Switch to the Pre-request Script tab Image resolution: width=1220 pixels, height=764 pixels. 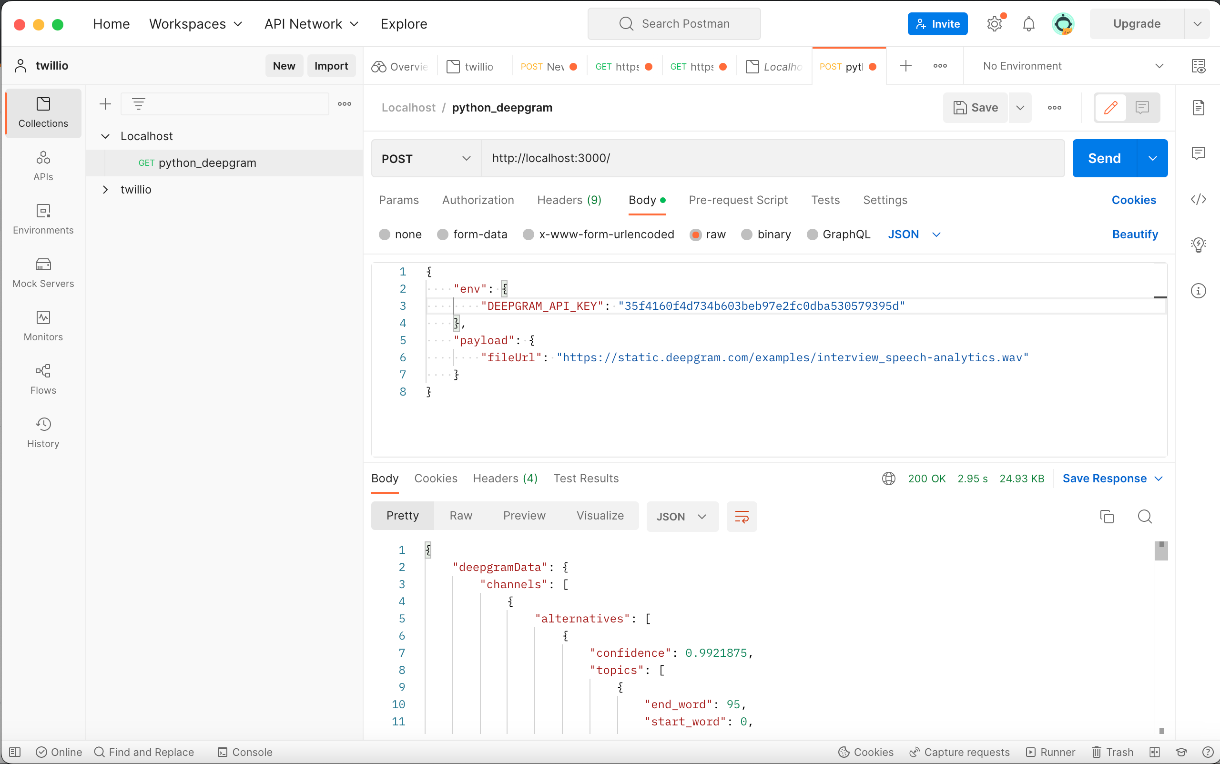[738, 200]
